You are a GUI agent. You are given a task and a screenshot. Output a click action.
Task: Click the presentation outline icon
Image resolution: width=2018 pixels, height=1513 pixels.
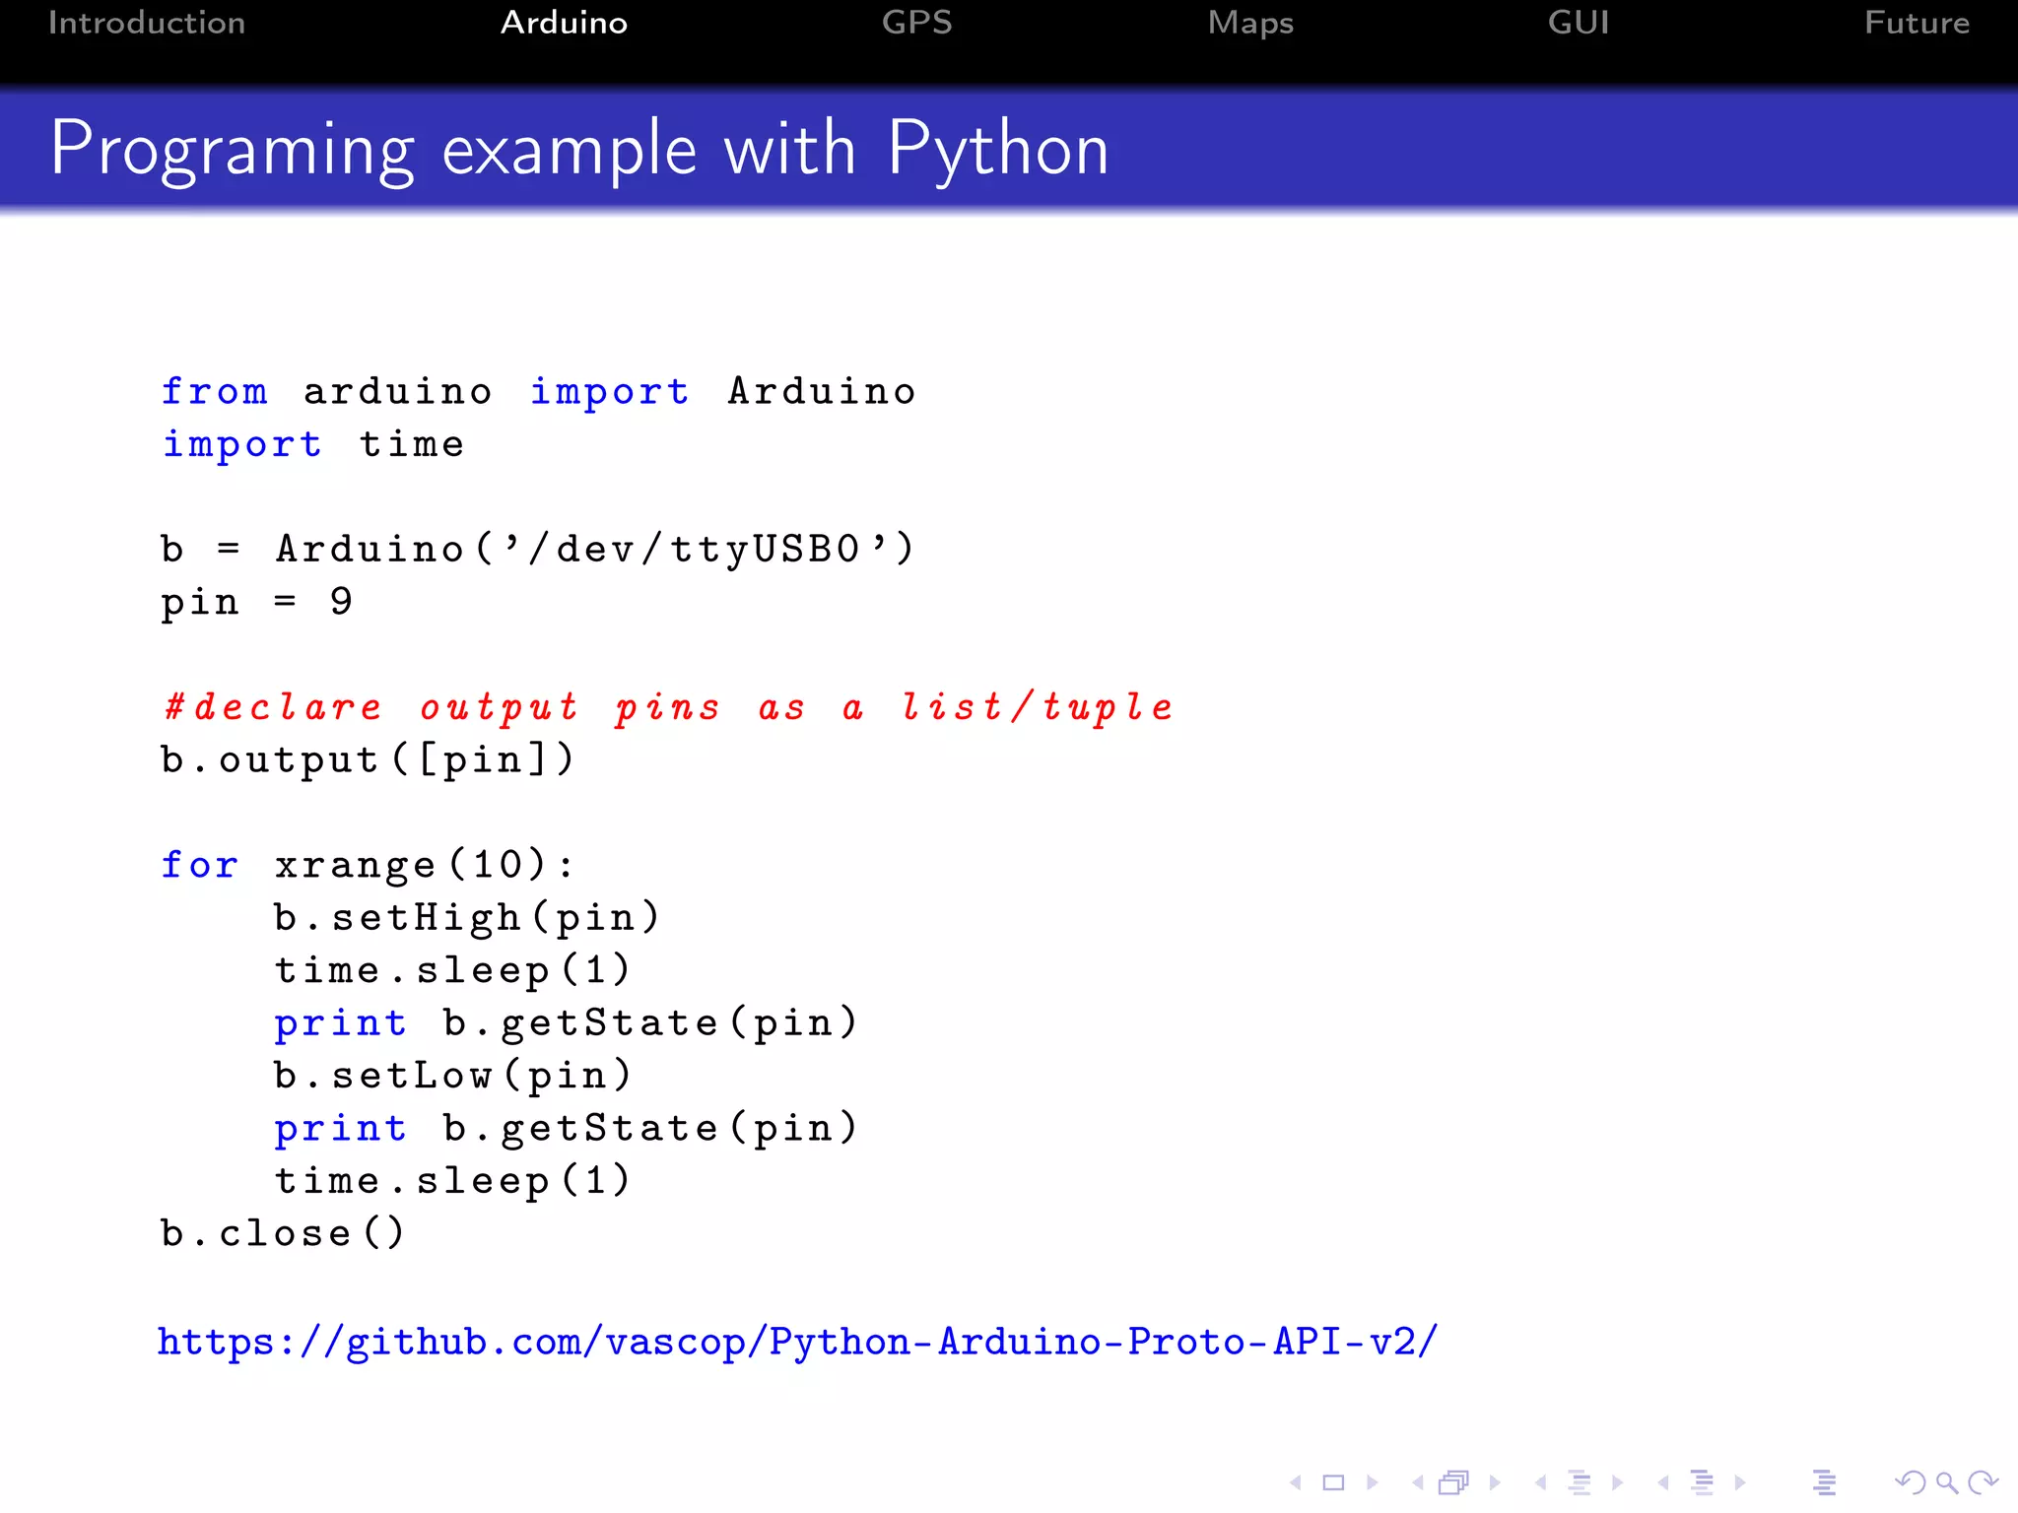(1824, 1482)
